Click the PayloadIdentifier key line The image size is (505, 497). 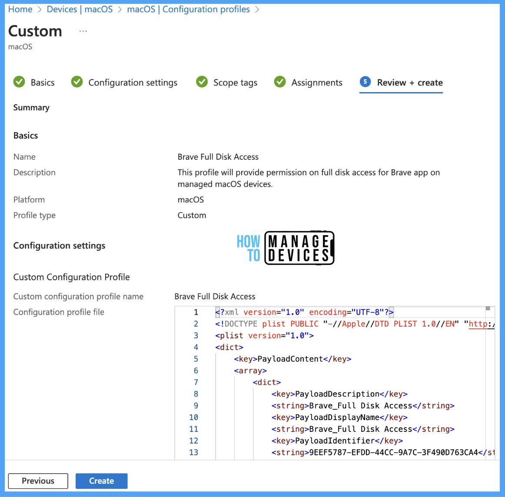337,441
